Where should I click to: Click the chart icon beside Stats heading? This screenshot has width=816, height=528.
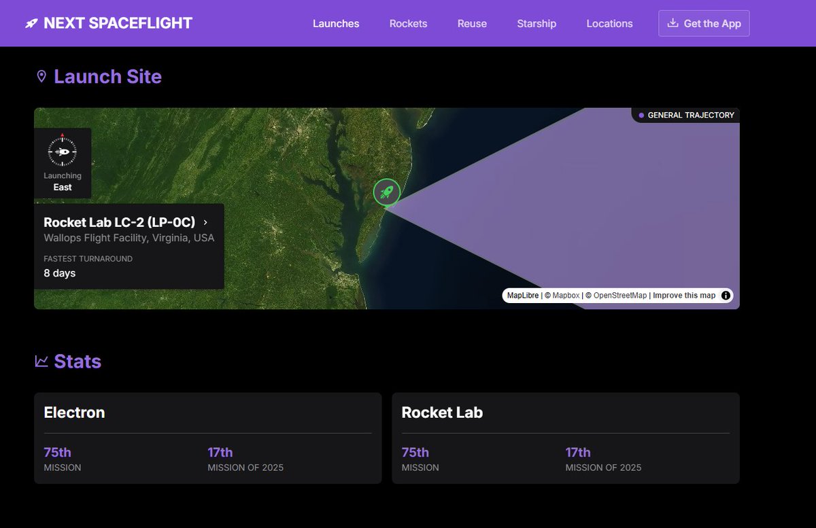pos(41,361)
